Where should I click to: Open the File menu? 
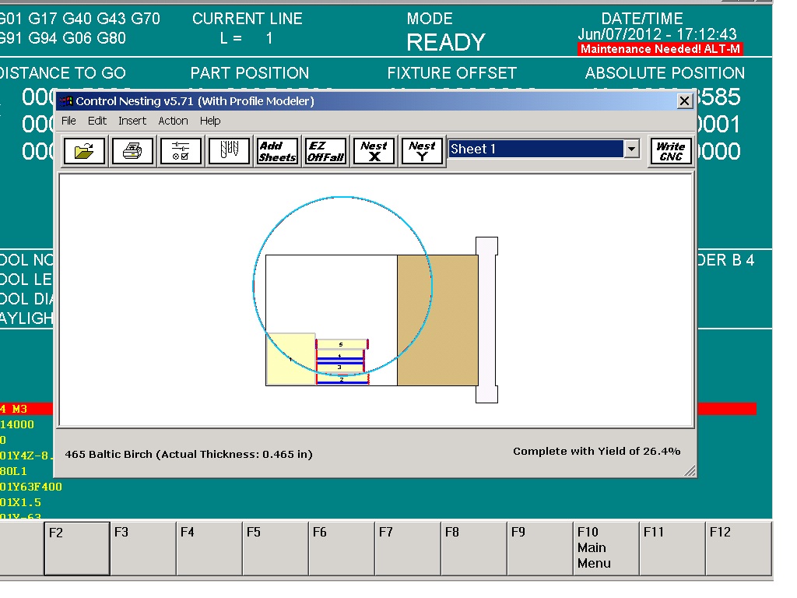pyautogui.click(x=68, y=121)
